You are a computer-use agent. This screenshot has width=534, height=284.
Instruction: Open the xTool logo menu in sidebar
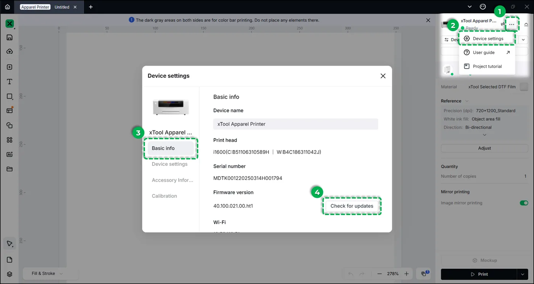(x=10, y=24)
